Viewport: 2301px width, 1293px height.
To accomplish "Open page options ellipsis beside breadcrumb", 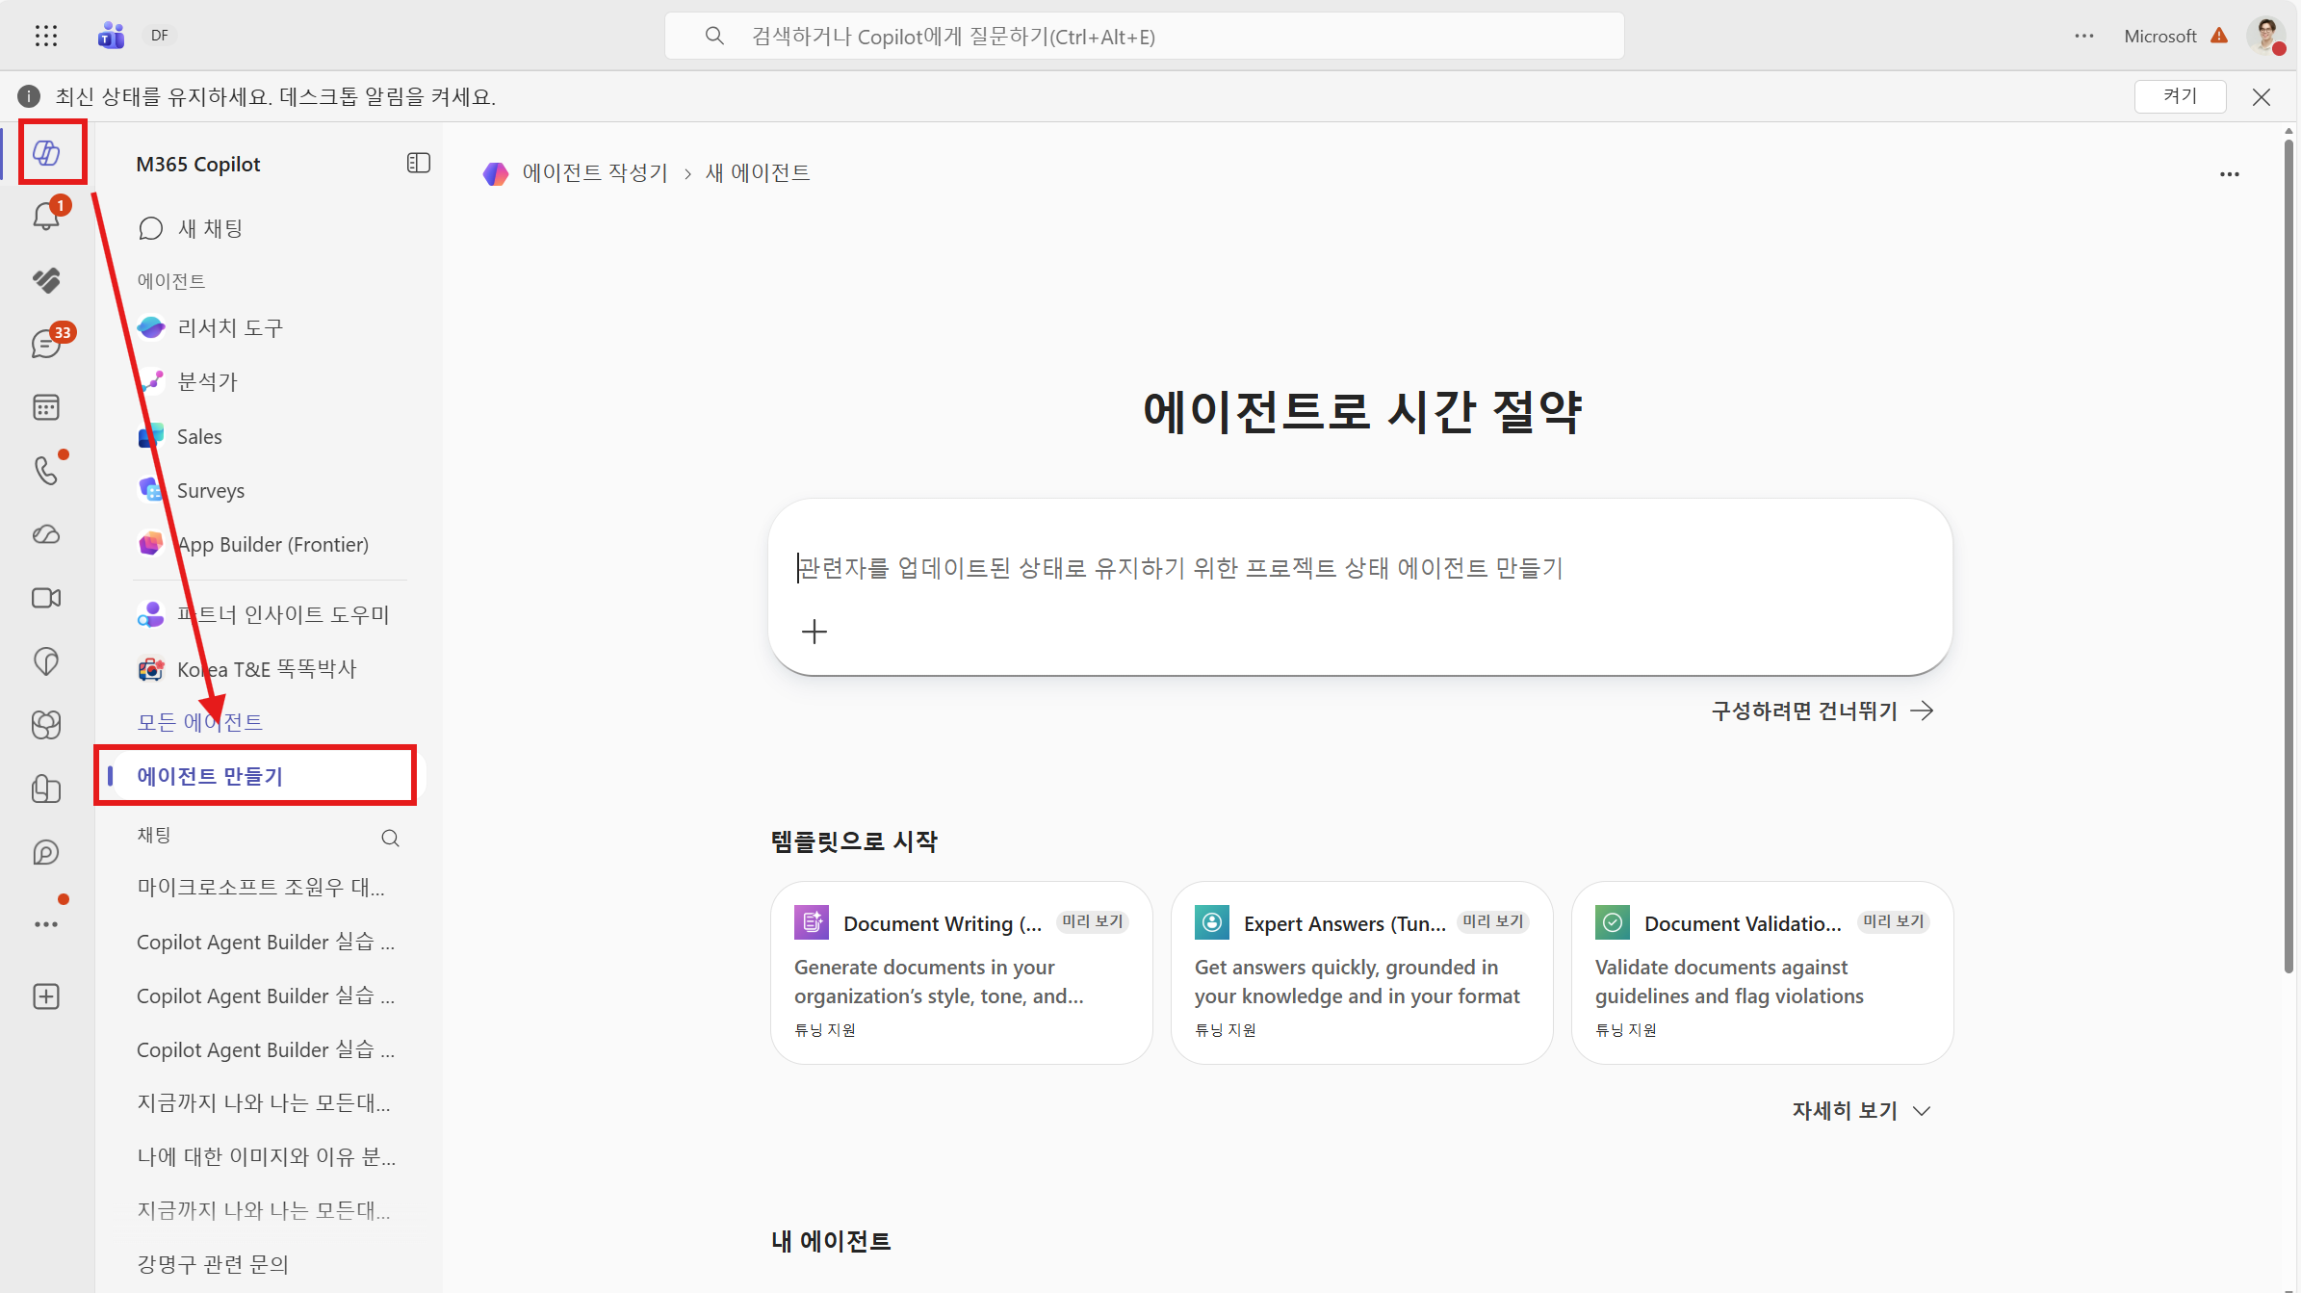I will 2230,174.
